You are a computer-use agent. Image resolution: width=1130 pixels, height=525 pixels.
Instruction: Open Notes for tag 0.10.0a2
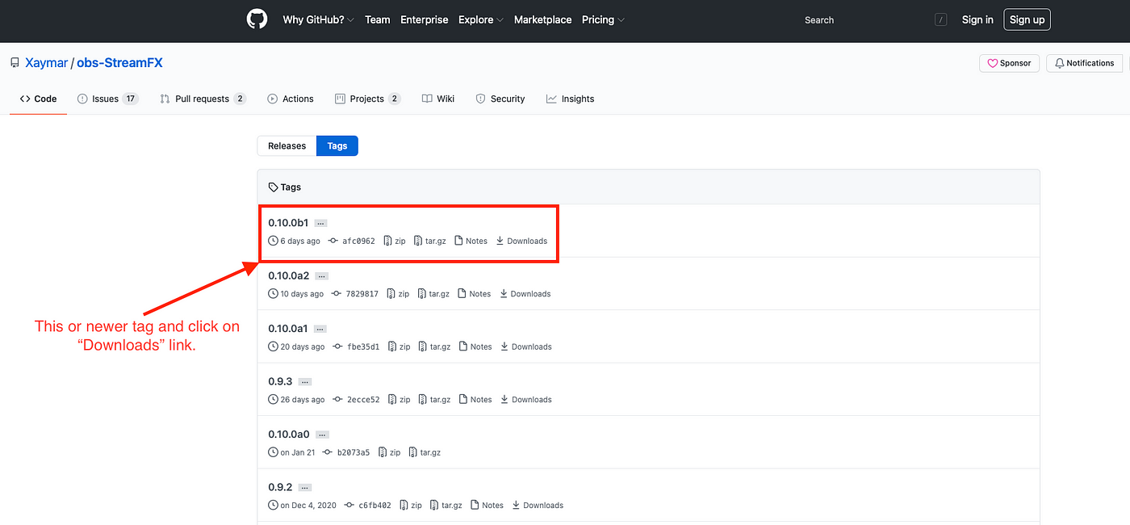pos(475,294)
